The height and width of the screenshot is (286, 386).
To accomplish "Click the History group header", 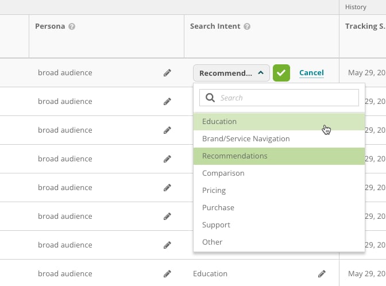I will [x=362, y=7].
